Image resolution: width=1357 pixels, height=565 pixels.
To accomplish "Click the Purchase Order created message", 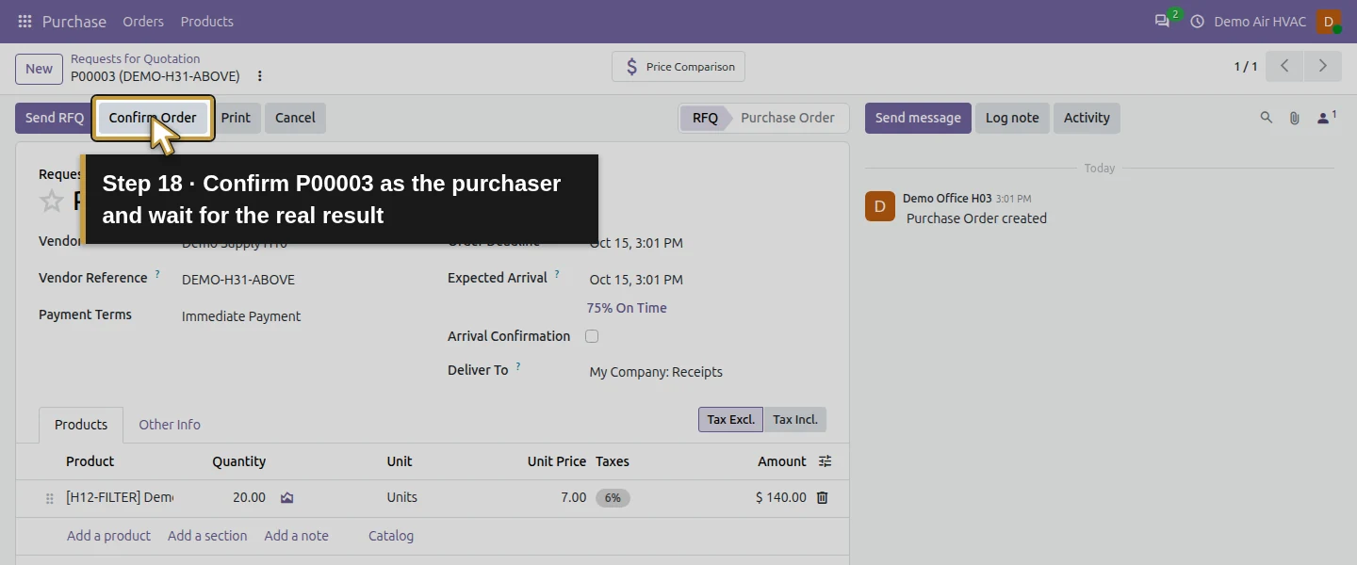I will (x=976, y=218).
